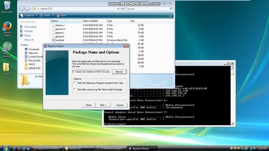Expand the Views dropdown arrow
Screen dimensions: 269x151
53,16
